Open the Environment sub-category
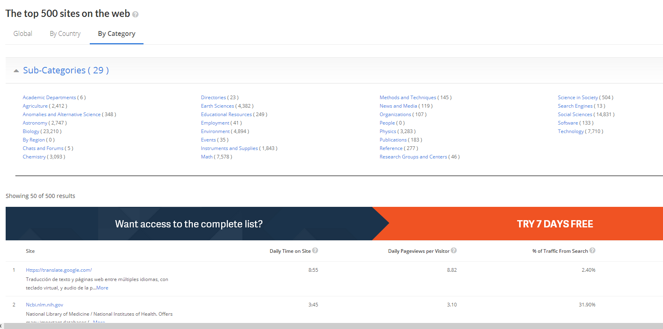This screenshot has height=329, width=663. coord(215,131)
